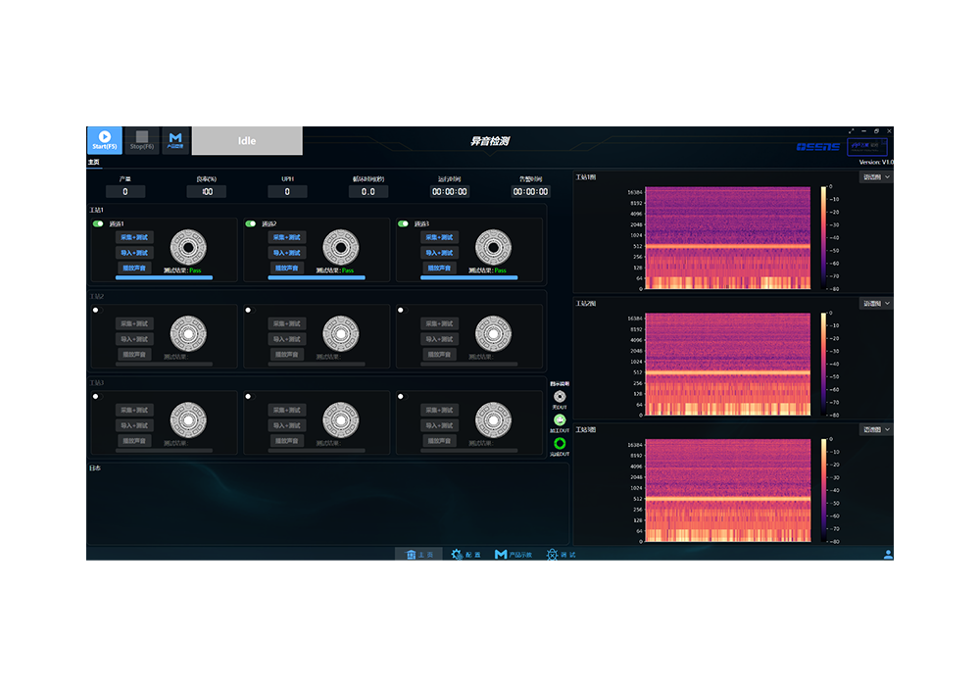
Task: Open the user account icon at bottom right
Action: coord(888,555)
